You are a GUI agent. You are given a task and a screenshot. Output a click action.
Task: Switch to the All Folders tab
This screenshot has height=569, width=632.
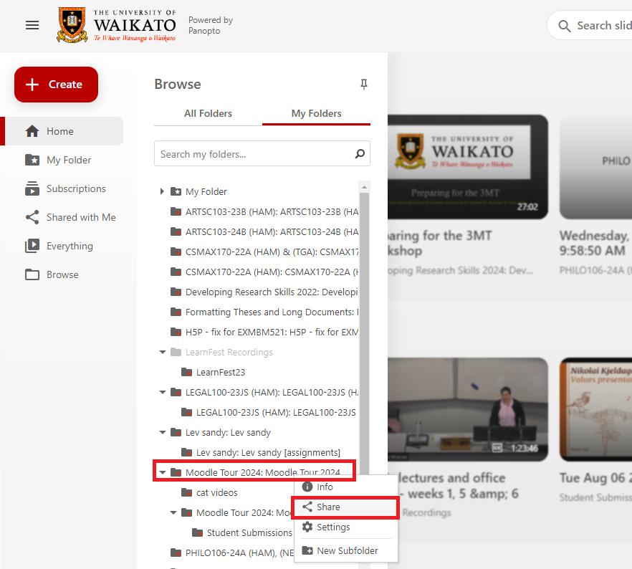click(208, 114)
